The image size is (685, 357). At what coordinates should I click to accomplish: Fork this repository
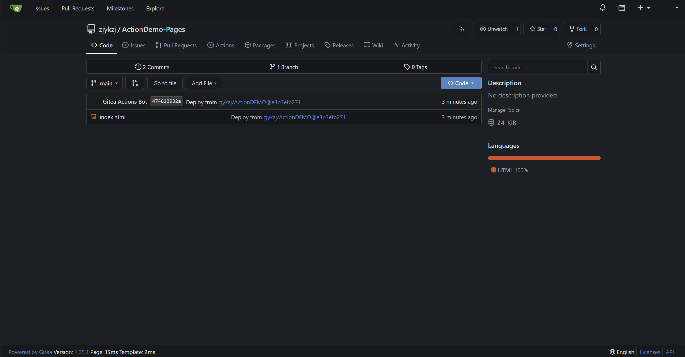coord(578,29)
